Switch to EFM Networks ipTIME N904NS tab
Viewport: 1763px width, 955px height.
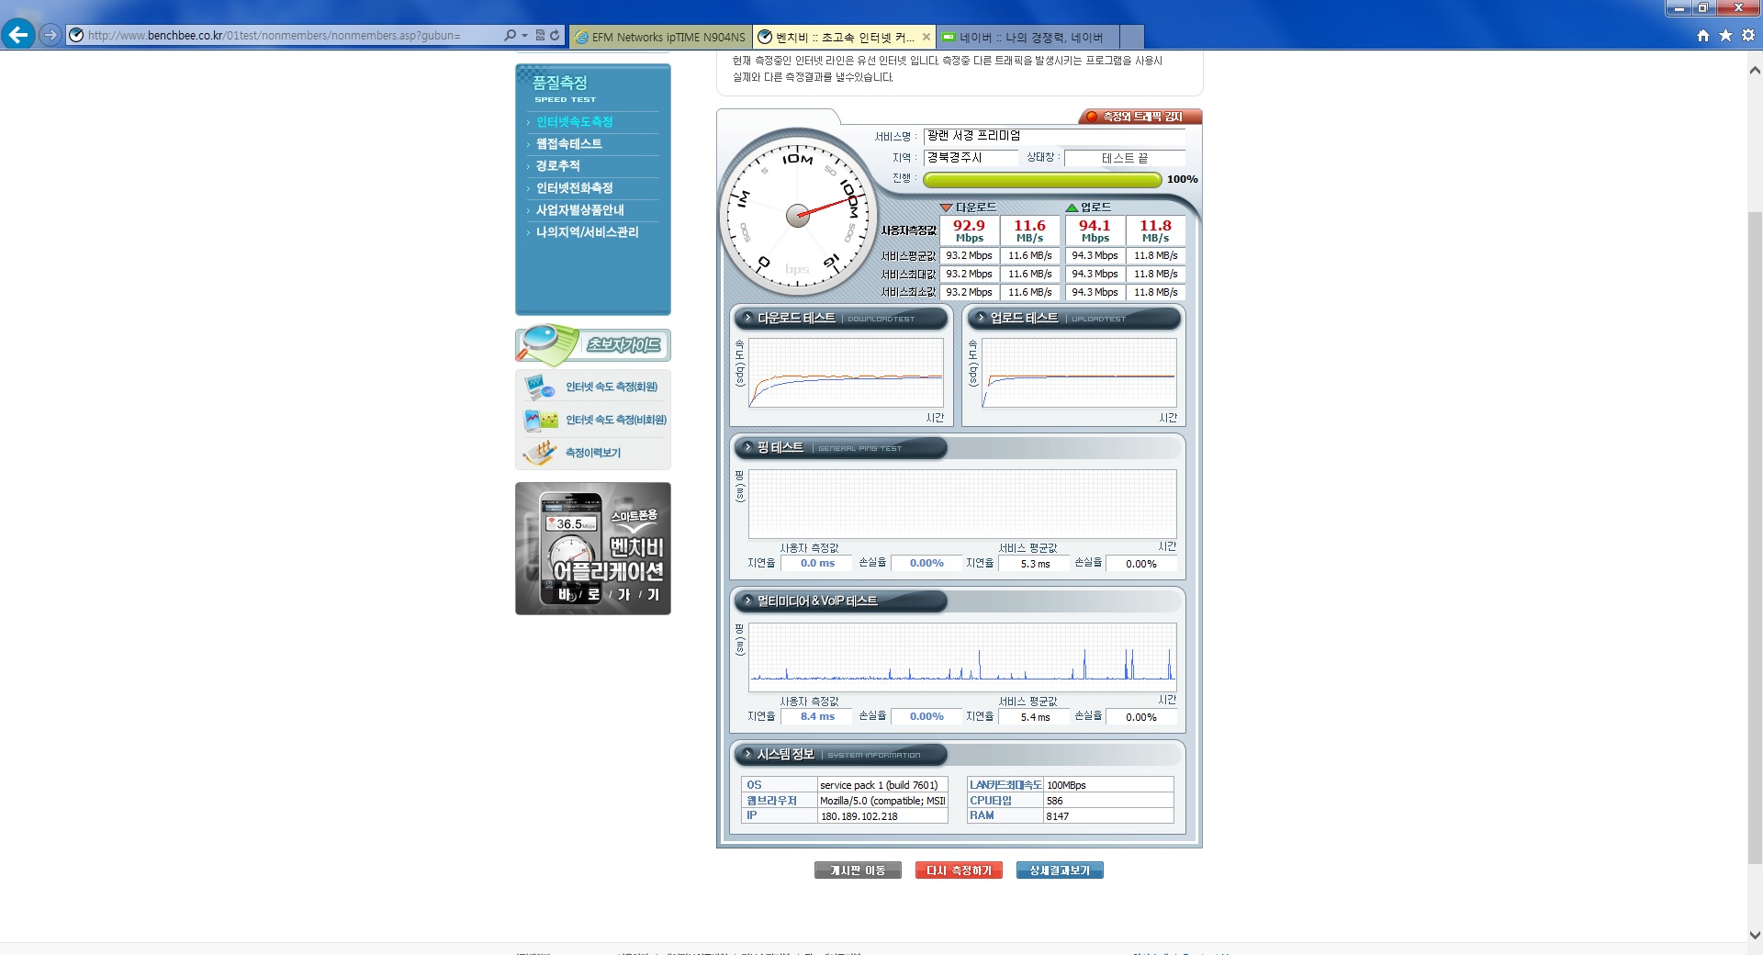(660, 37)
